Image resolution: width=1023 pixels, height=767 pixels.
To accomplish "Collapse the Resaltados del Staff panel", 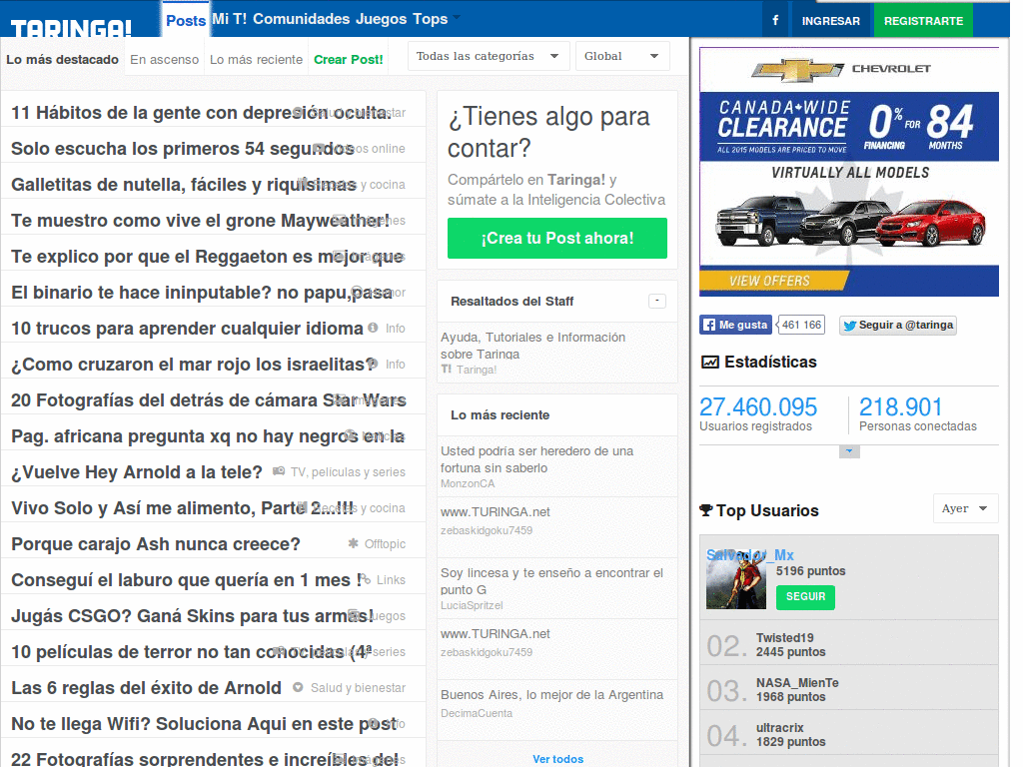I will [x=657, y=300].
